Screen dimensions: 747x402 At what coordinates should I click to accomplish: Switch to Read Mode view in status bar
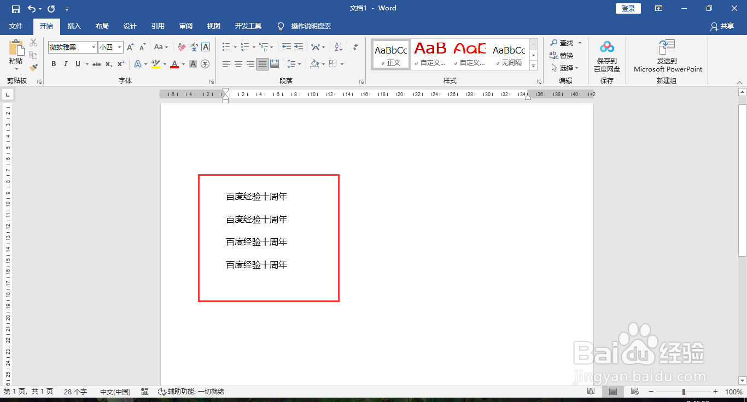[591, 392]
